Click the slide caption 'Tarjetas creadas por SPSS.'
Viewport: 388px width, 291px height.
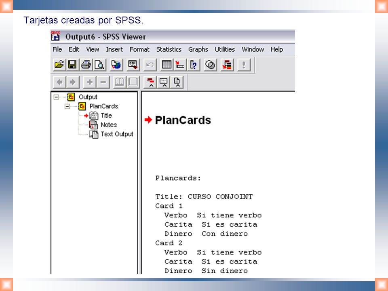coord(83,20)
